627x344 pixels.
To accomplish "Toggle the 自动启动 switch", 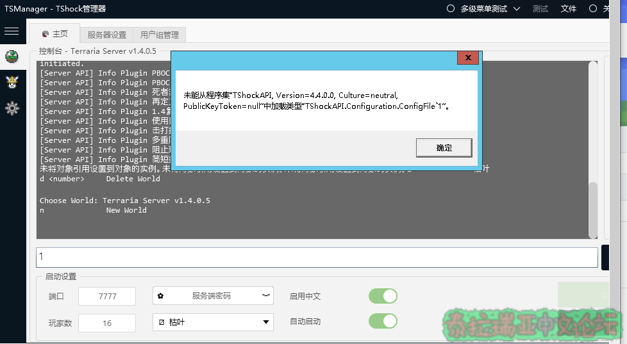I will click(383, 321).
